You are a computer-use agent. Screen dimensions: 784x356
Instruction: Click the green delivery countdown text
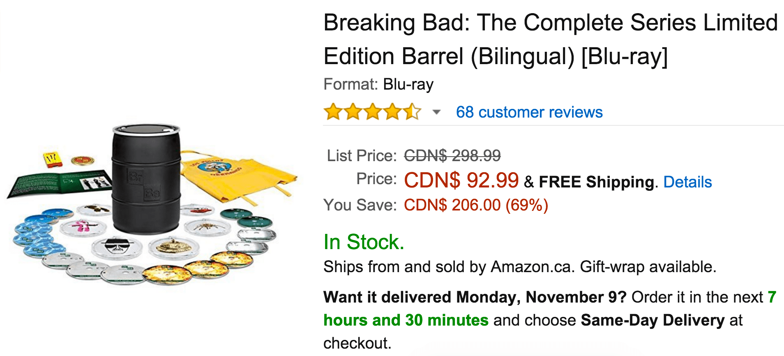point(405,320)
